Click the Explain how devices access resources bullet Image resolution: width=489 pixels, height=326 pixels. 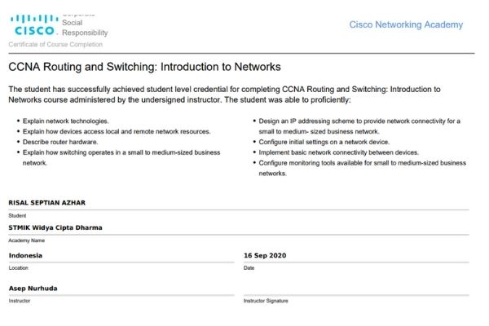point(117,132)
